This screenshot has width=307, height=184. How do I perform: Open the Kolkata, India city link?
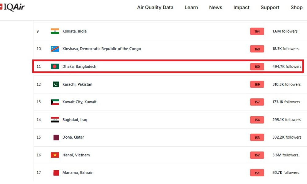click(x=74, y=31)
